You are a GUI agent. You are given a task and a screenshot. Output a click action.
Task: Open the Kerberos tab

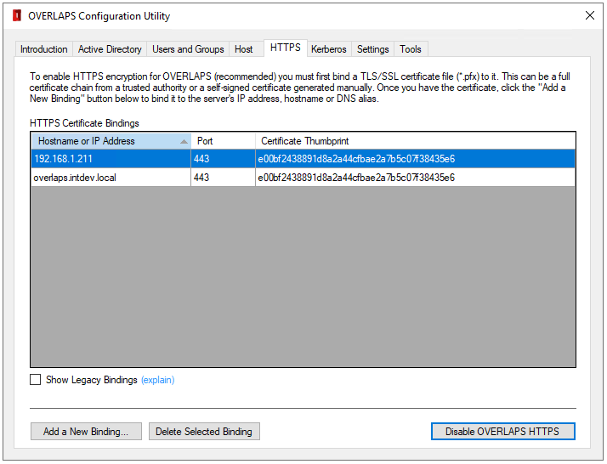(329, 49)
